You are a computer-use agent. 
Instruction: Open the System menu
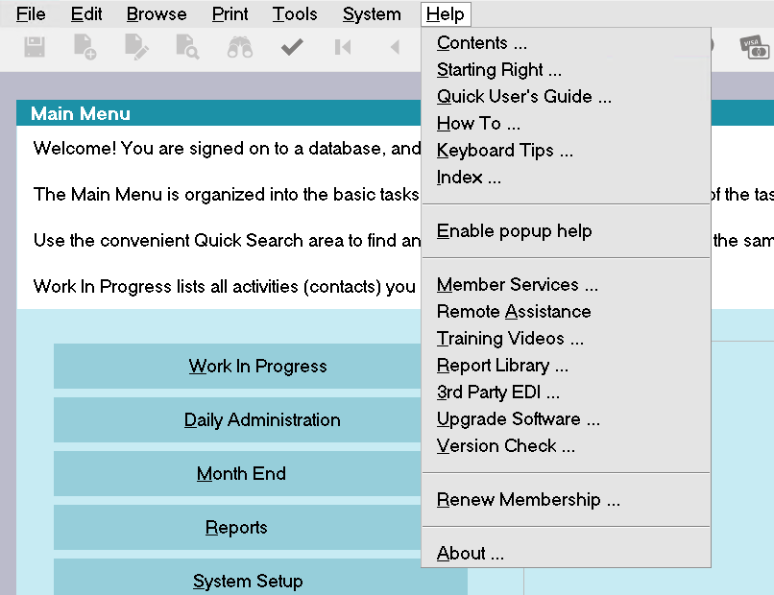coord(372,13)
